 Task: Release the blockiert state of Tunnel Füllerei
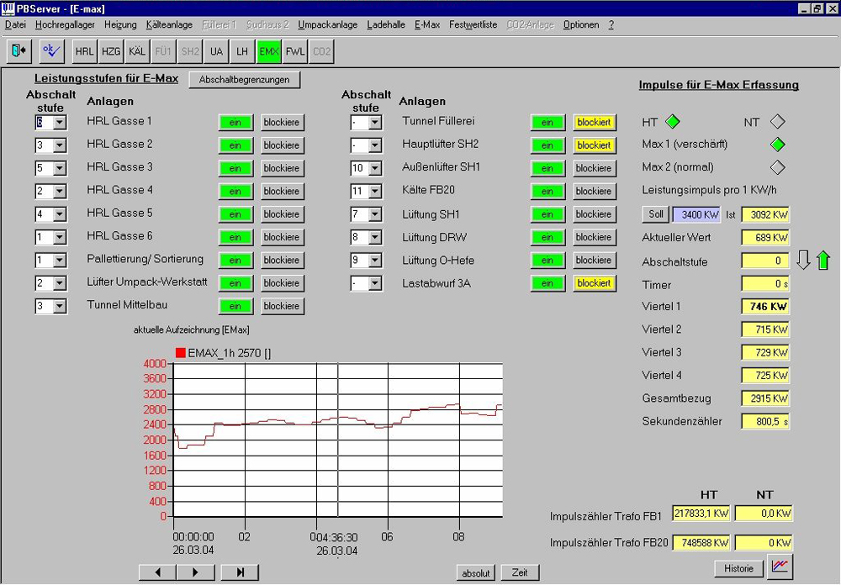point(594,122)
